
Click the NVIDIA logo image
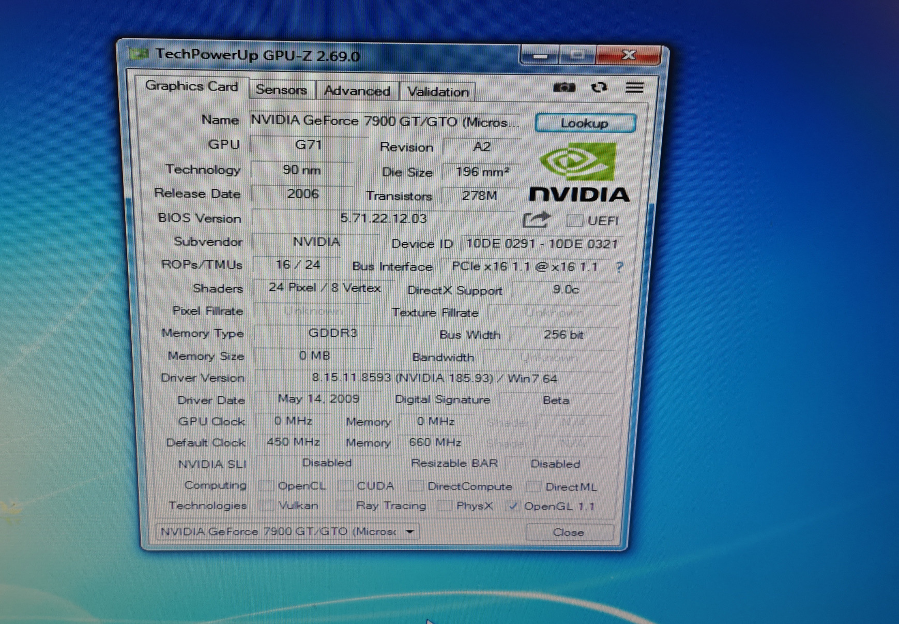click(x=579, y=172)
